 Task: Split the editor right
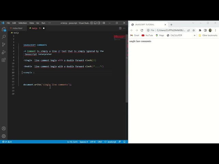(x=120, y=28)
